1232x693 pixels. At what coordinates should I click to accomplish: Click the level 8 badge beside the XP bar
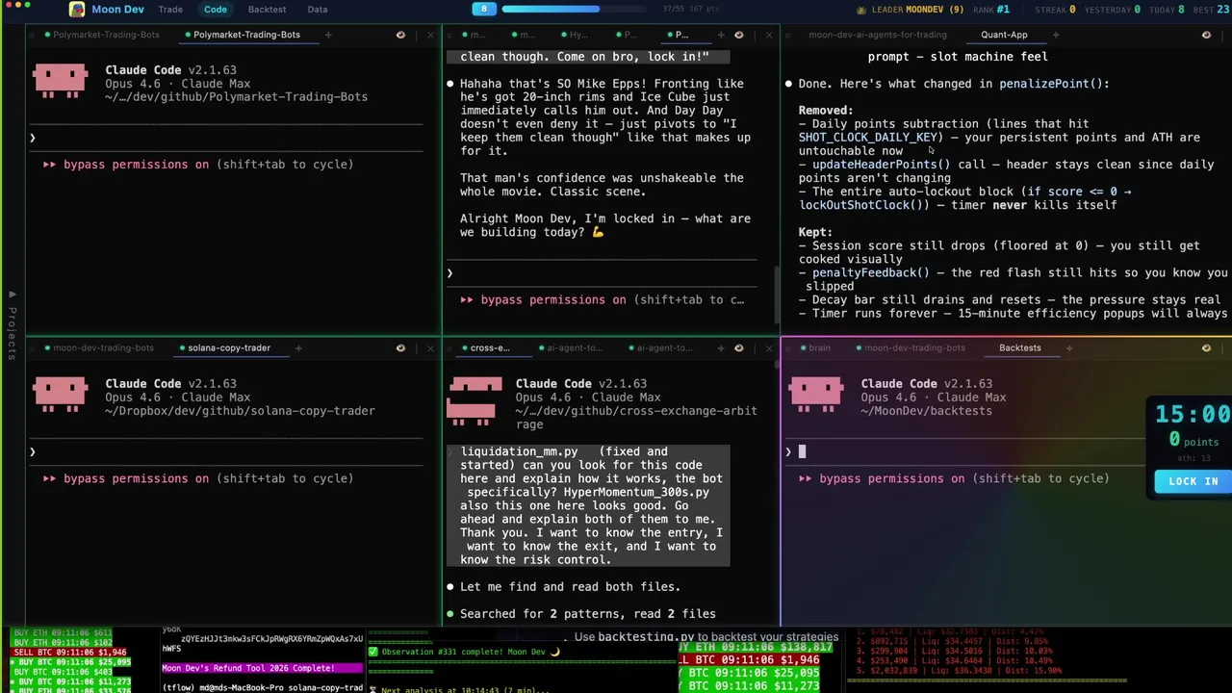[x=484, y=9]
